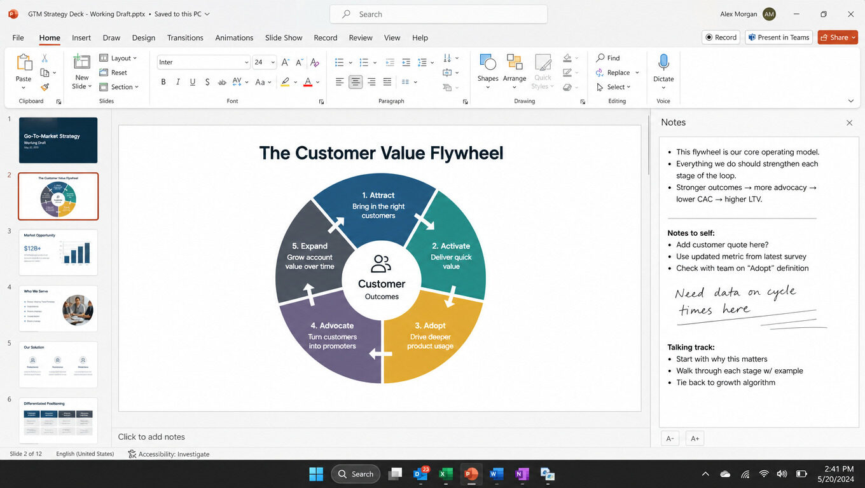
Task: Apply the red font color
Action: pyautogui.click(x=308, y=82)
